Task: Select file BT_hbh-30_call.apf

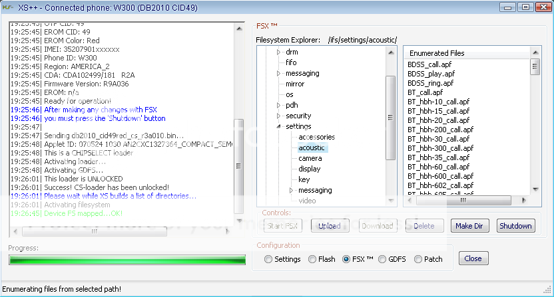Action: (x=438, y=139)
